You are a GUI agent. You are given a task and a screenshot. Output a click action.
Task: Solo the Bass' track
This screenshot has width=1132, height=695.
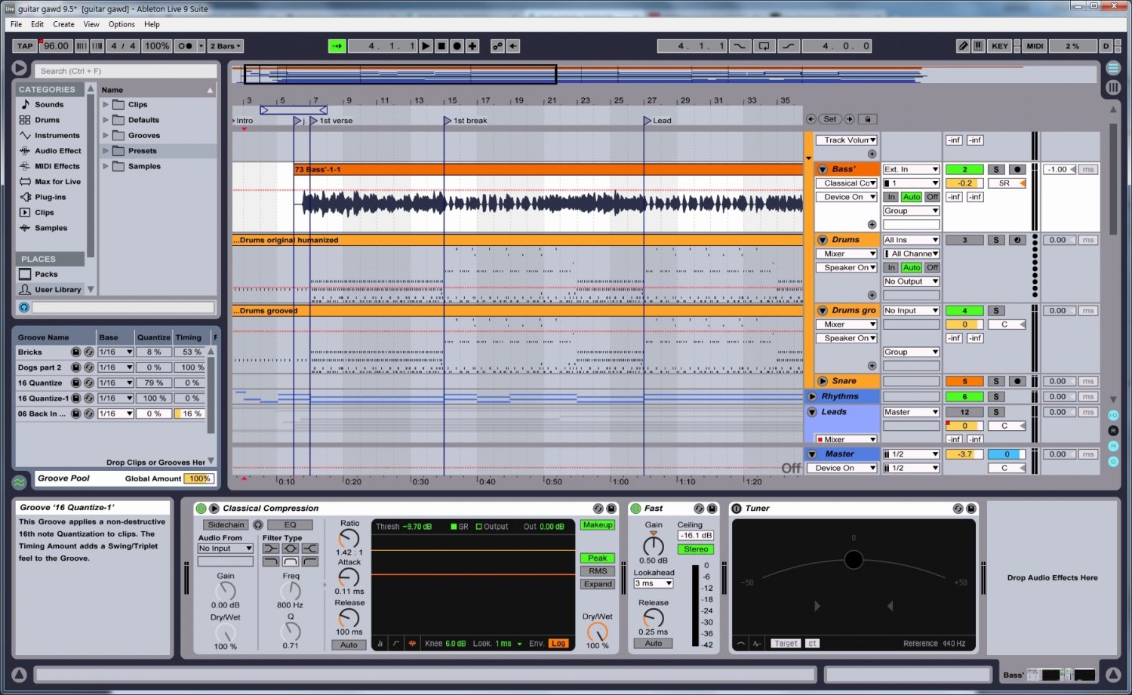pyautogui.click(x=996, y=170)
